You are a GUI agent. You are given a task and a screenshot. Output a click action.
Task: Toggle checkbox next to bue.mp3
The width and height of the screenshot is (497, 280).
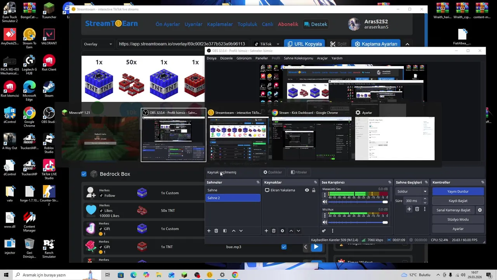click(284, 247)
